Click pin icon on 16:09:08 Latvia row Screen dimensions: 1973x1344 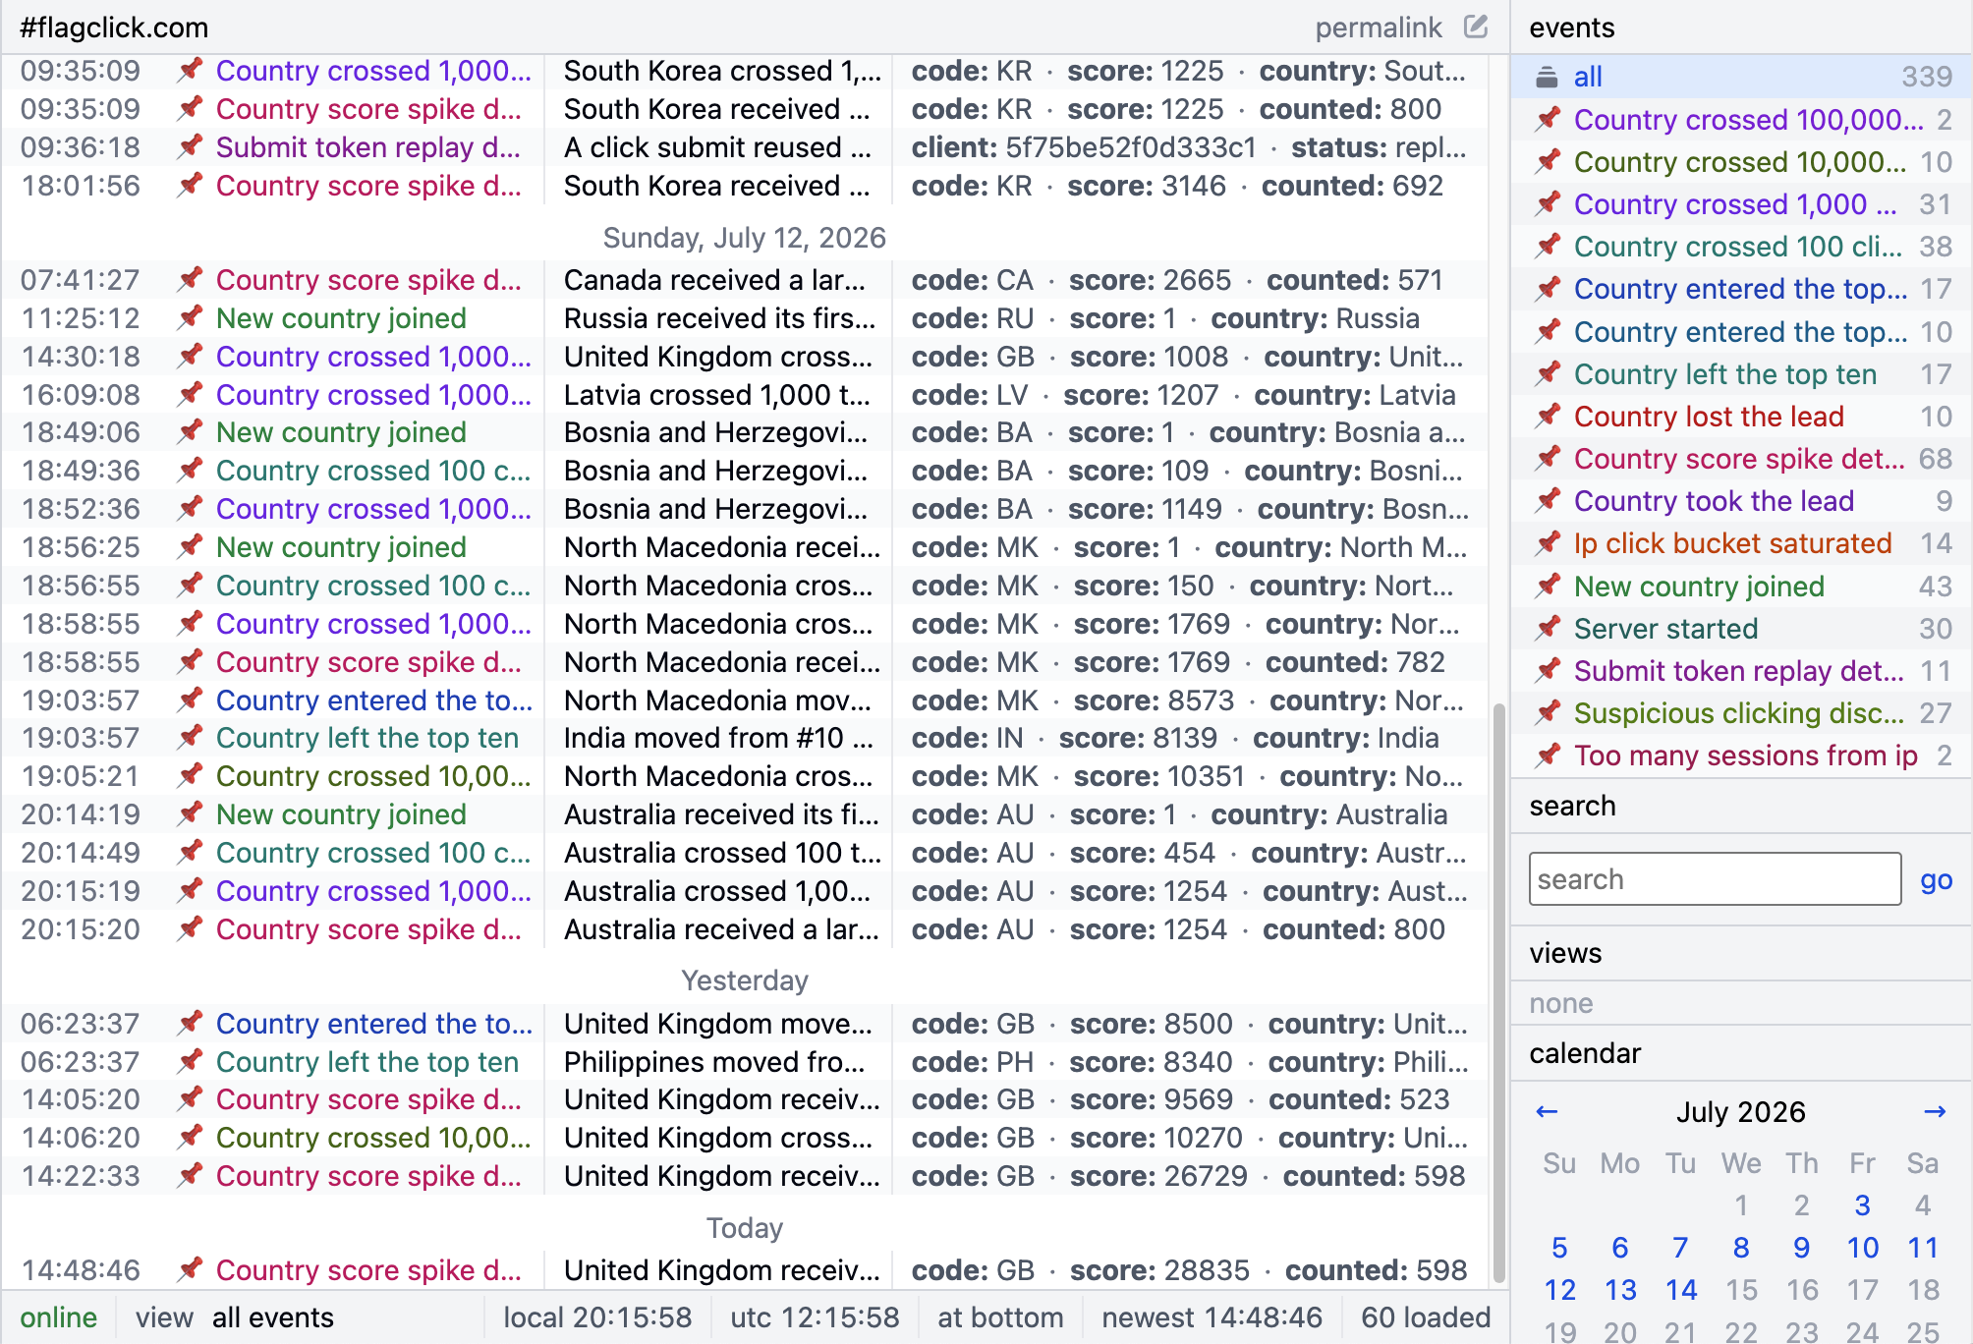point(191,394)
